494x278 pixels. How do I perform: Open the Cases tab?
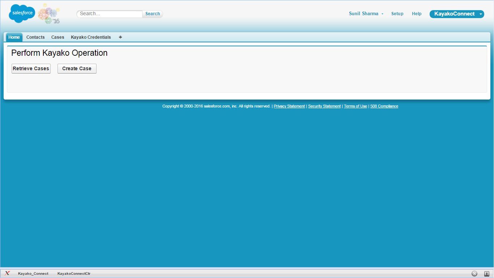tap(58, 37)
